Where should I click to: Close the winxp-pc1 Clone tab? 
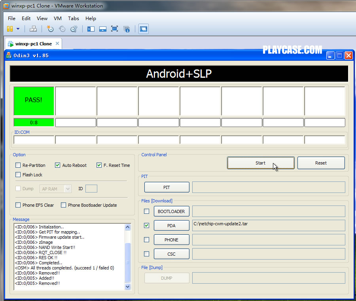click(x=57, y=43)
